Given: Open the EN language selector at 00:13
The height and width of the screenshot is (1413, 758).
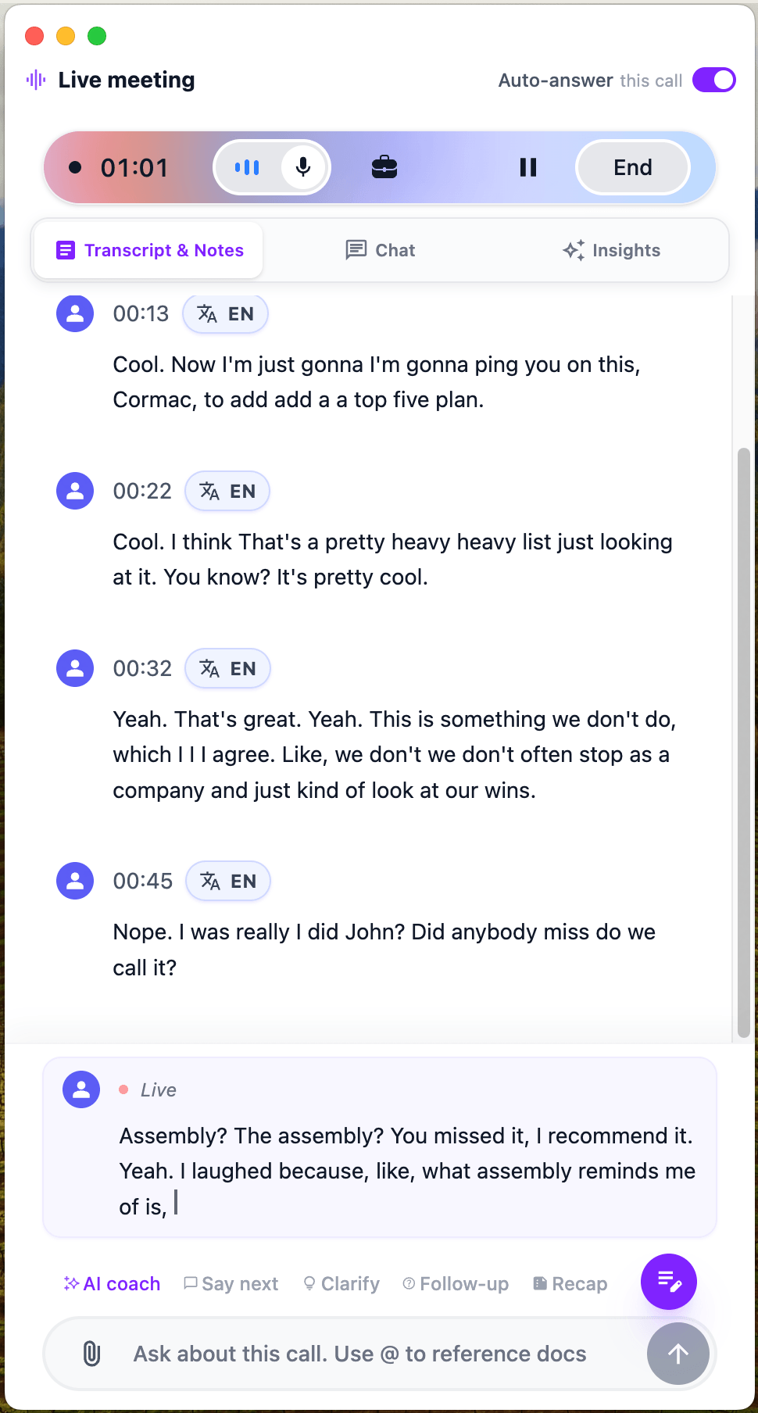Looking at the screenshot, I should click(226, 314).
